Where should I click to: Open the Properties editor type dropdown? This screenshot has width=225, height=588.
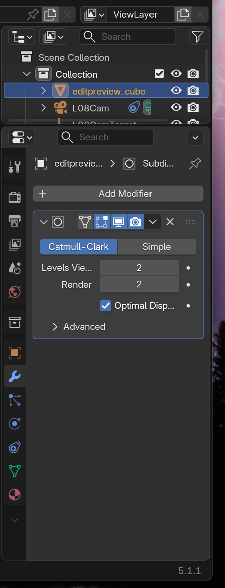[21, 137]
